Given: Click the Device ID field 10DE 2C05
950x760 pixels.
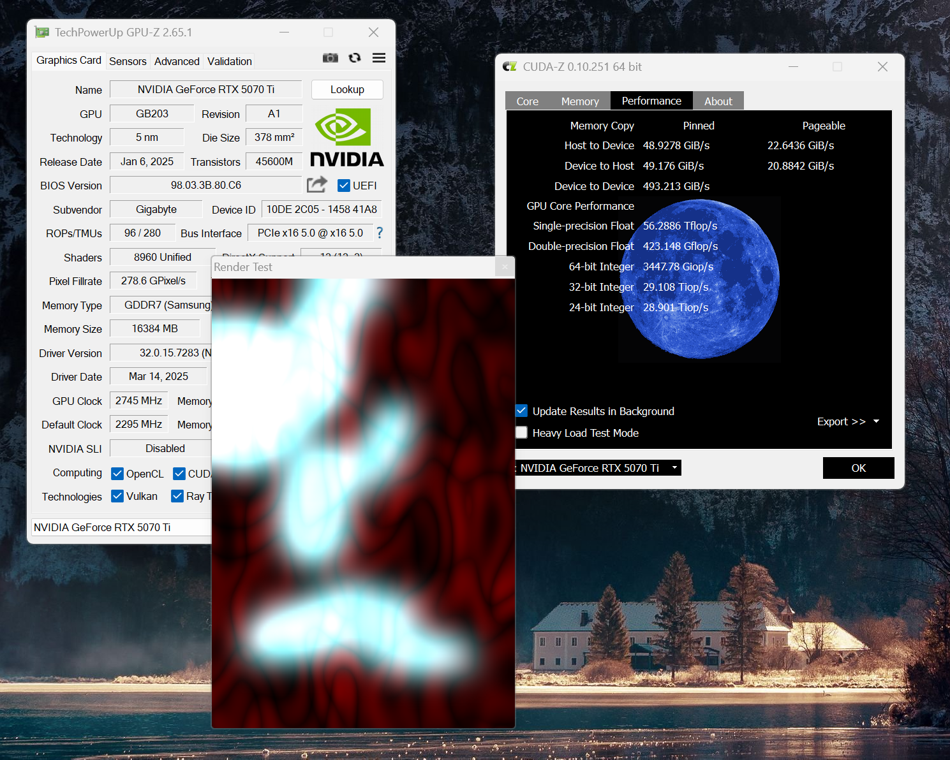Looking at the screenshot, I should tap(322, 209).
